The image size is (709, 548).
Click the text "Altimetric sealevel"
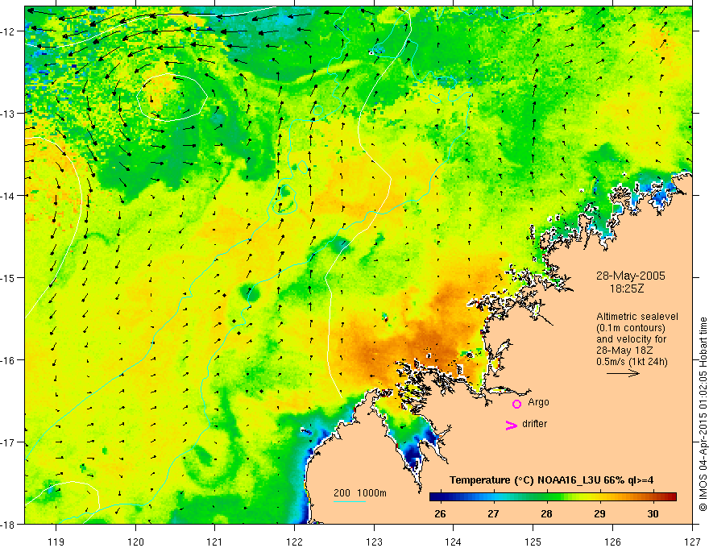(x=637, y=317)
